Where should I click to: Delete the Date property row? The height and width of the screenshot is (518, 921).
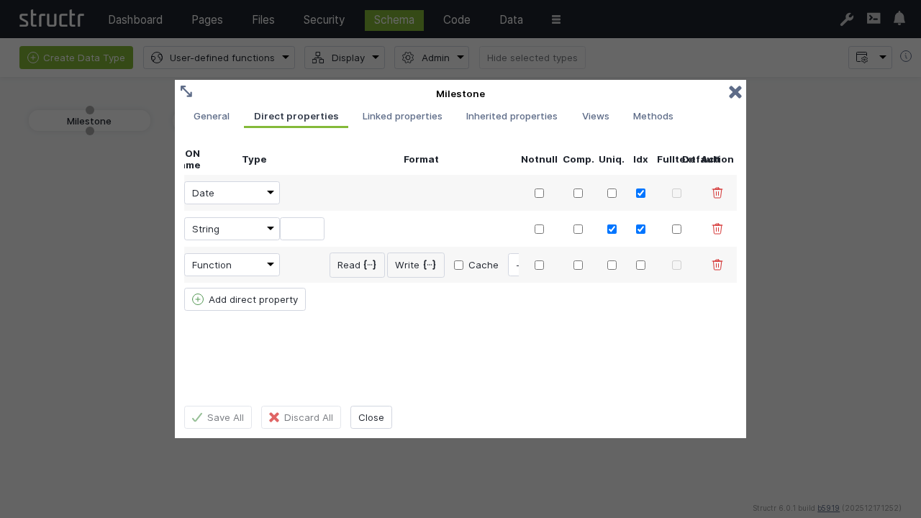(x=717, y=193)
